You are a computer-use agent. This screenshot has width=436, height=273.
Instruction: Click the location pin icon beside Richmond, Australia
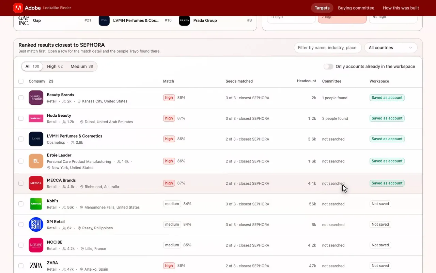(x=82, y=187)
